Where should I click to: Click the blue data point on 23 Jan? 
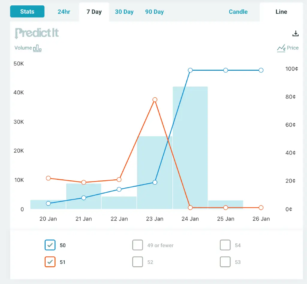click(x=155, y=182)
